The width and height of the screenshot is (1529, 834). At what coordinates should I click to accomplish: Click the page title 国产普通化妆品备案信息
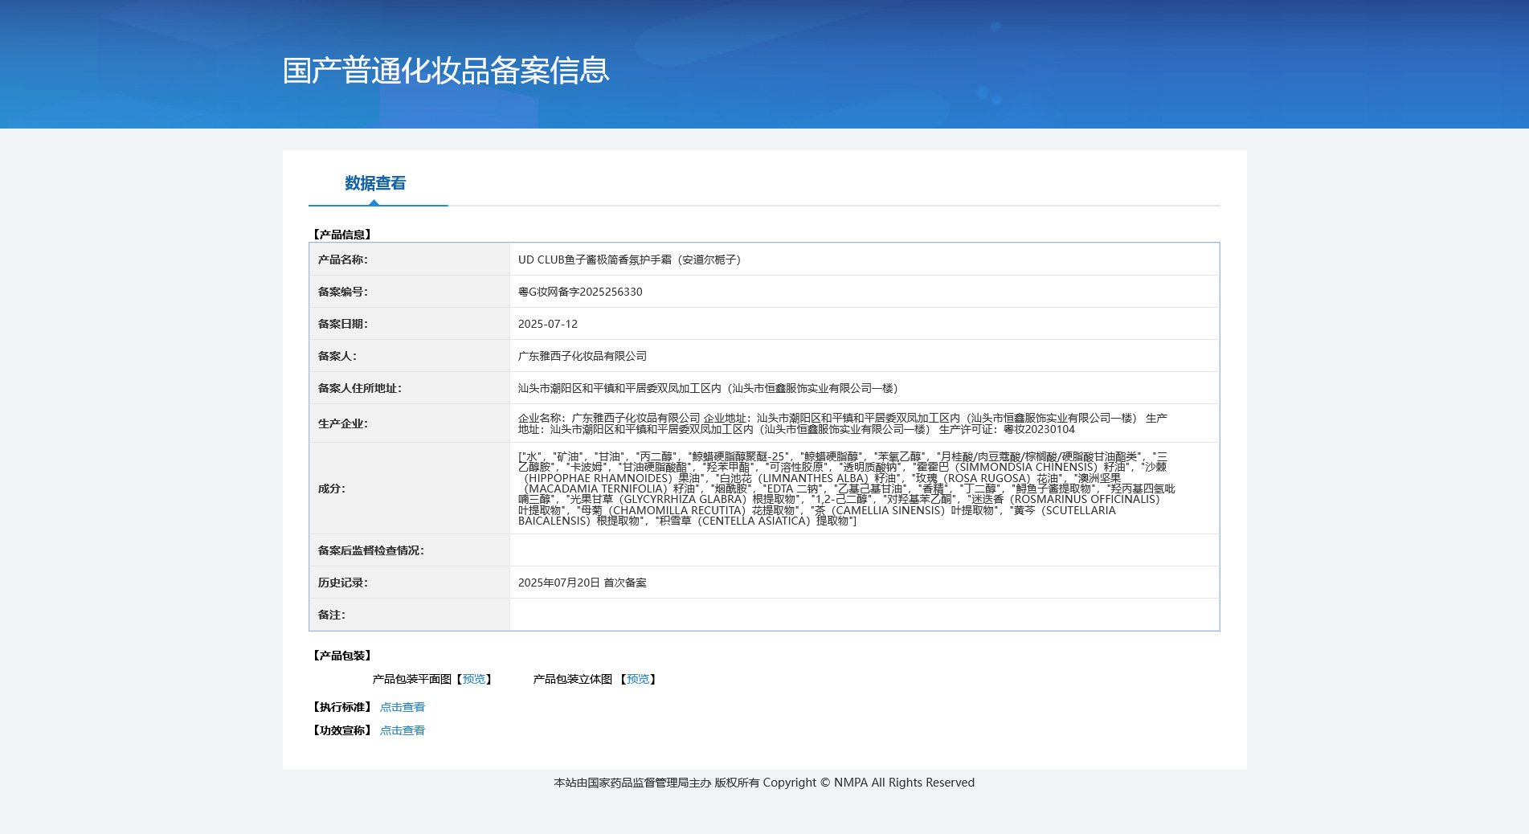tap(446, 71)
